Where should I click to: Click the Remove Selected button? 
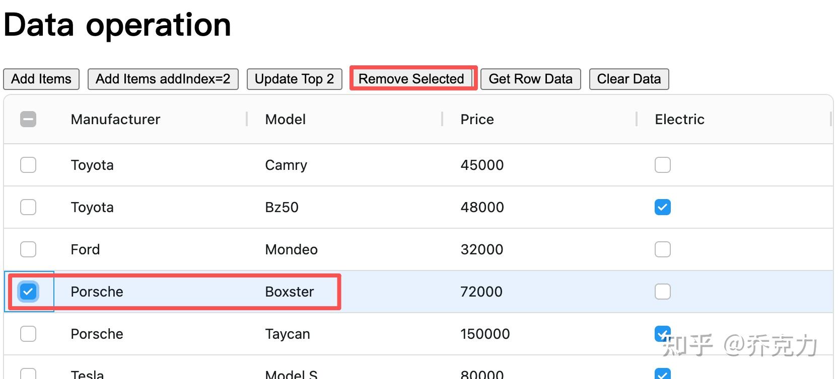coord(411,79)
